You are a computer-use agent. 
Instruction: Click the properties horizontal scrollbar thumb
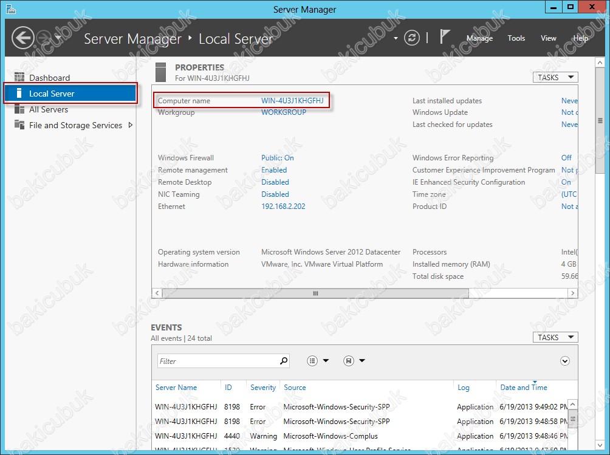[315, 293]
